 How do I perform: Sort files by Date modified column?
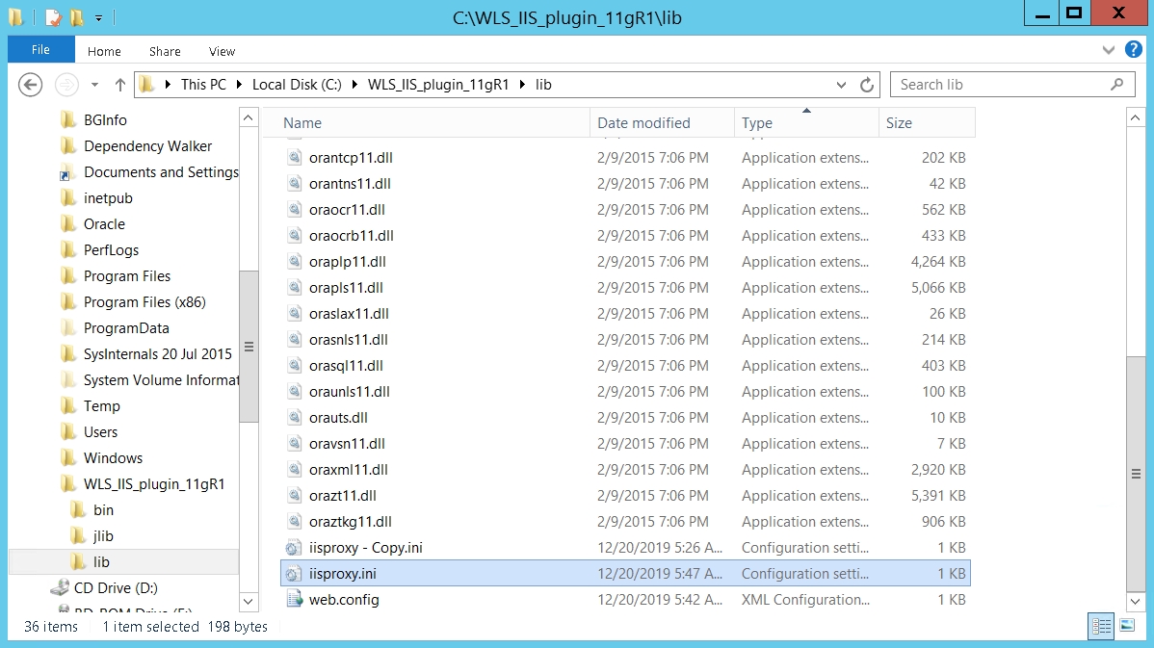pyautogui.click(x=643, y=123)
